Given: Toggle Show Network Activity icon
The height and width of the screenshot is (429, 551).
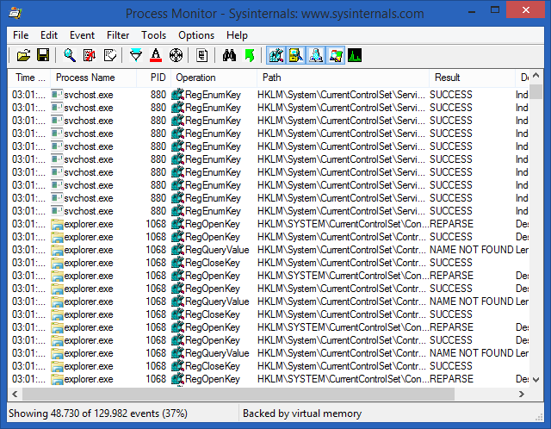Looking at the screenshot, I should pos(316,55).
